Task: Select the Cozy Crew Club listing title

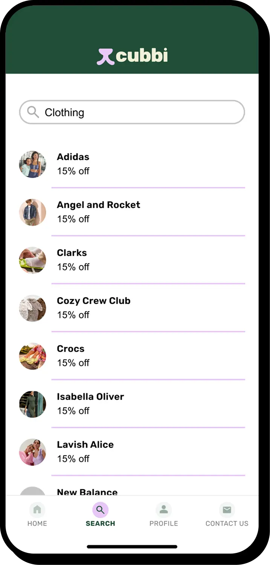Action: coord(93,301)
